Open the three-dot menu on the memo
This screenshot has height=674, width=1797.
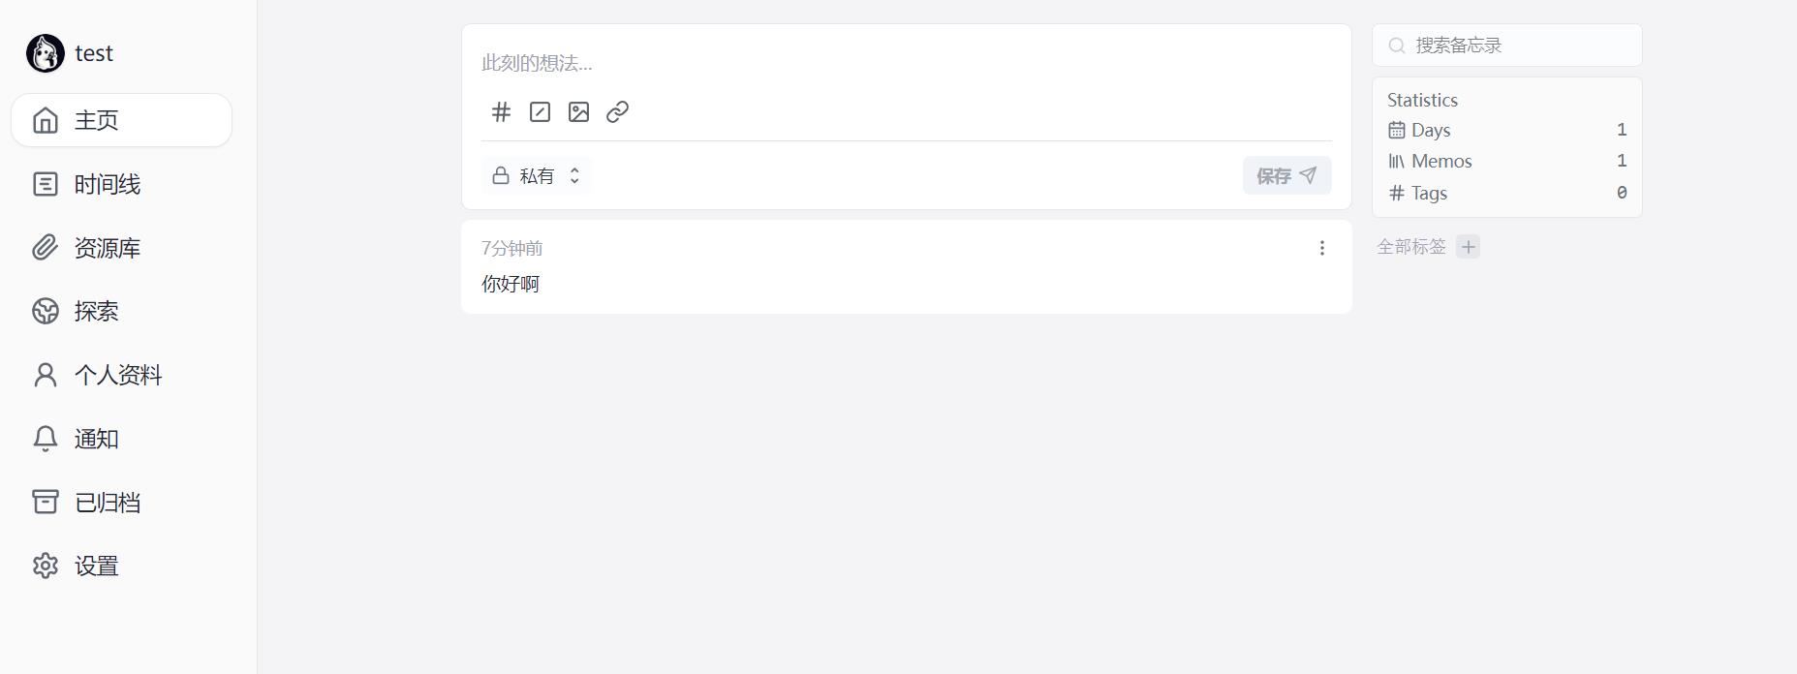pyautogui.click(x=1321, y=248)
